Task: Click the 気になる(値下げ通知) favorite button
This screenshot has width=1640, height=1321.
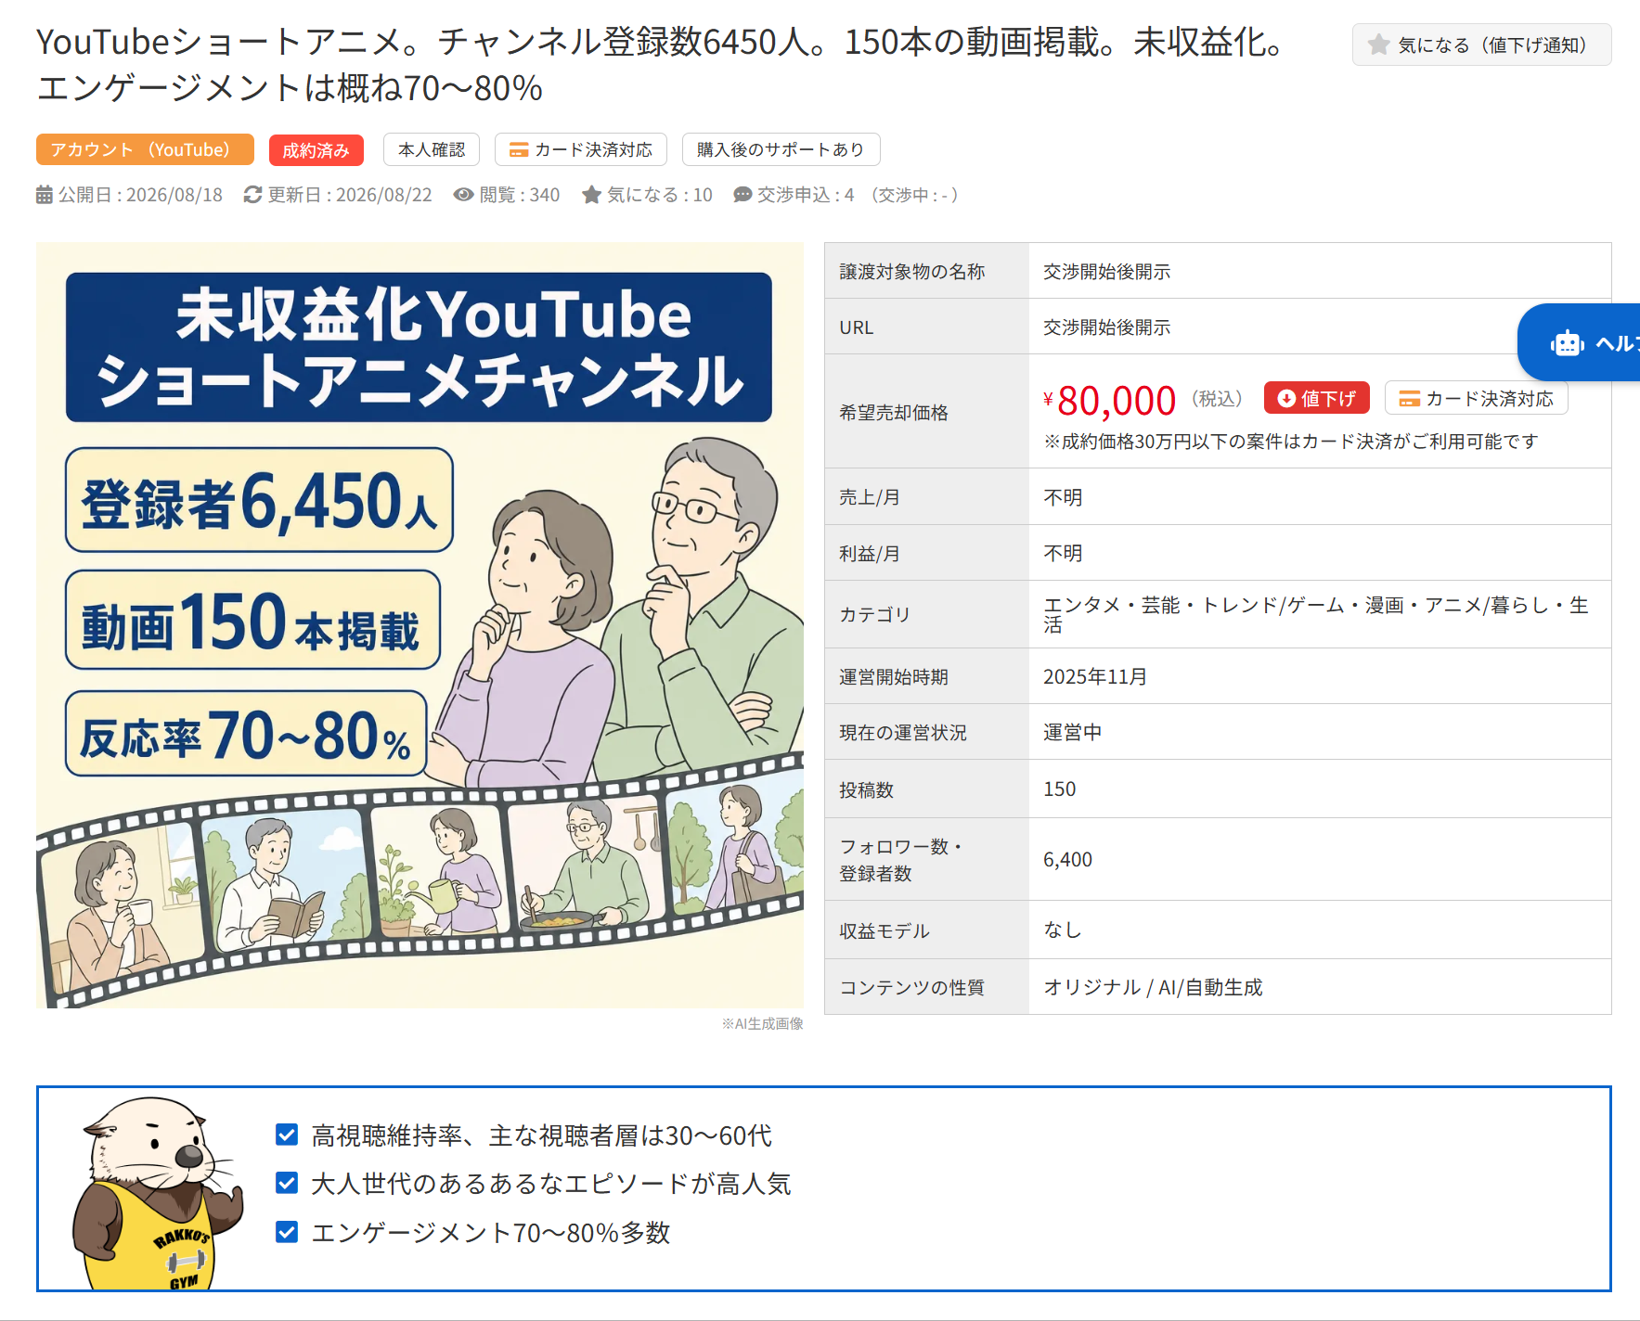Action: pyautogui.click(x=1481, y=45)
